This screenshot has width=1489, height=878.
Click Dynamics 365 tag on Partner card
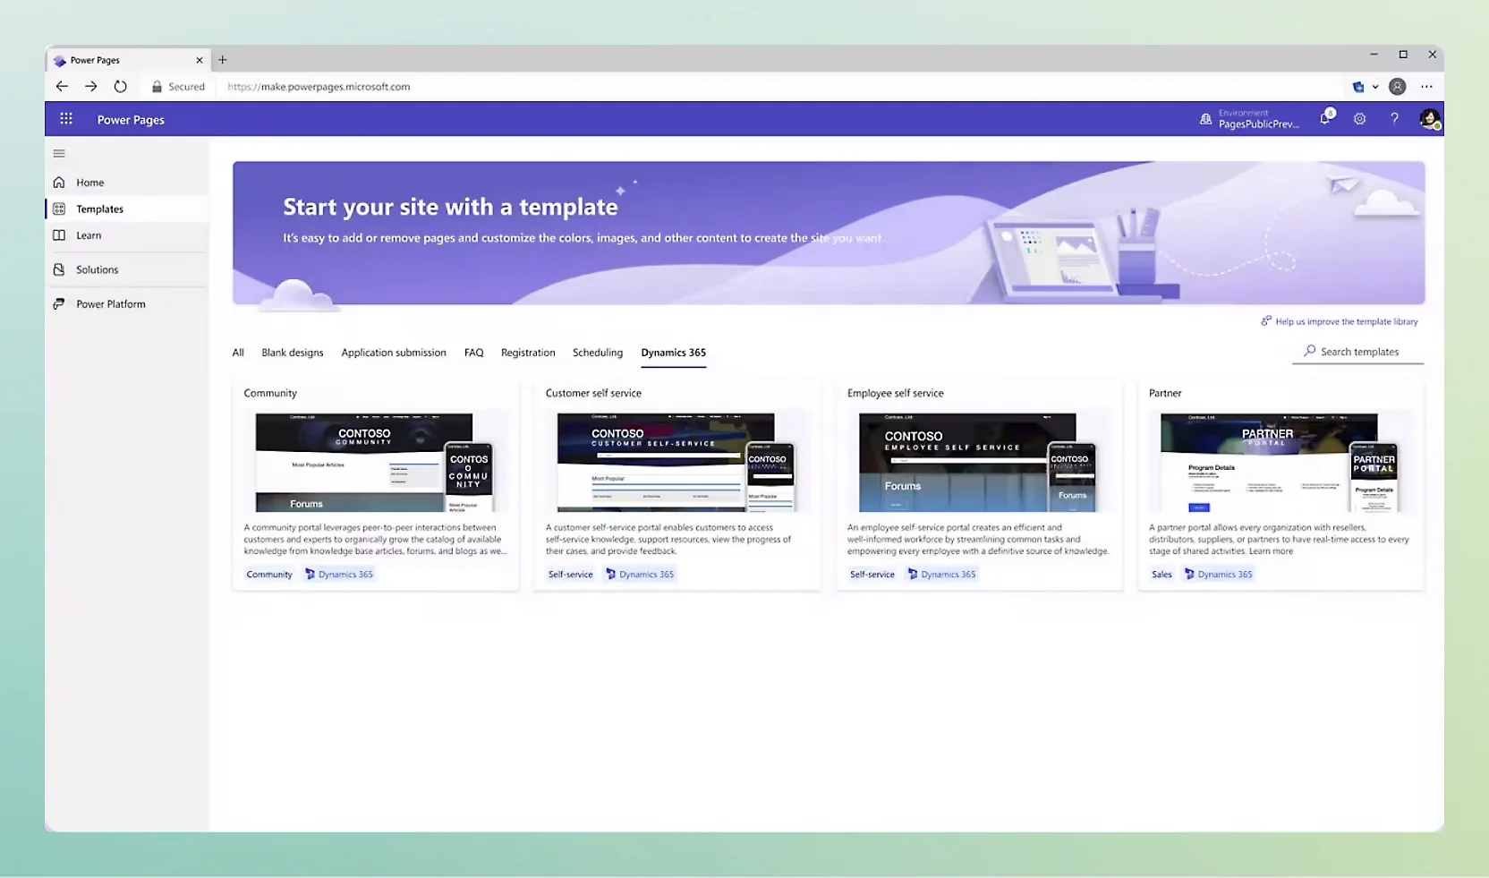1219,575
